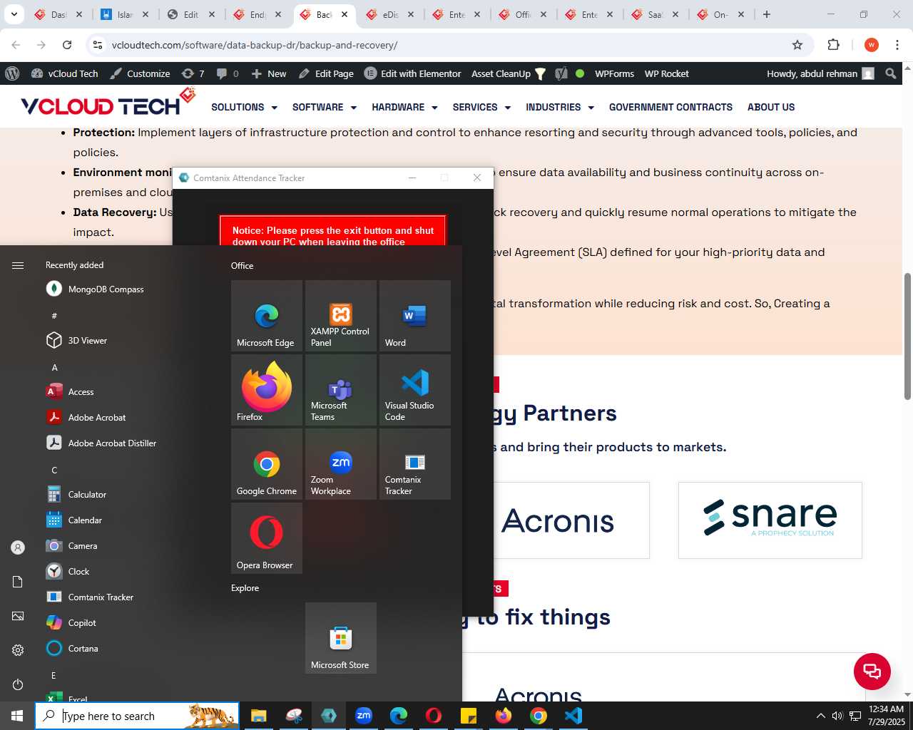Screen dimensions: 913x730
Task: Open the red live chat button
Action: 872,671
